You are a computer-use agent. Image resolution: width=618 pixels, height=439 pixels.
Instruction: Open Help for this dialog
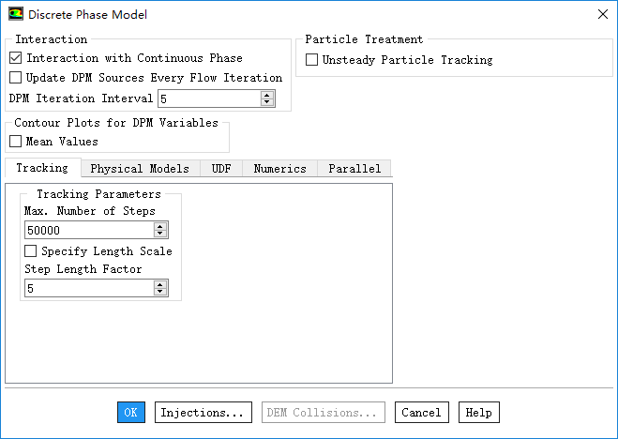(478, 413)
